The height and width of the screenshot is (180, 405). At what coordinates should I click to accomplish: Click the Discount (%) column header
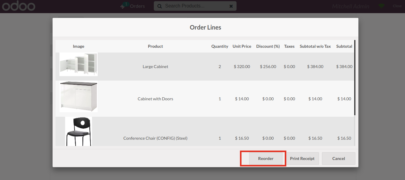268,46
